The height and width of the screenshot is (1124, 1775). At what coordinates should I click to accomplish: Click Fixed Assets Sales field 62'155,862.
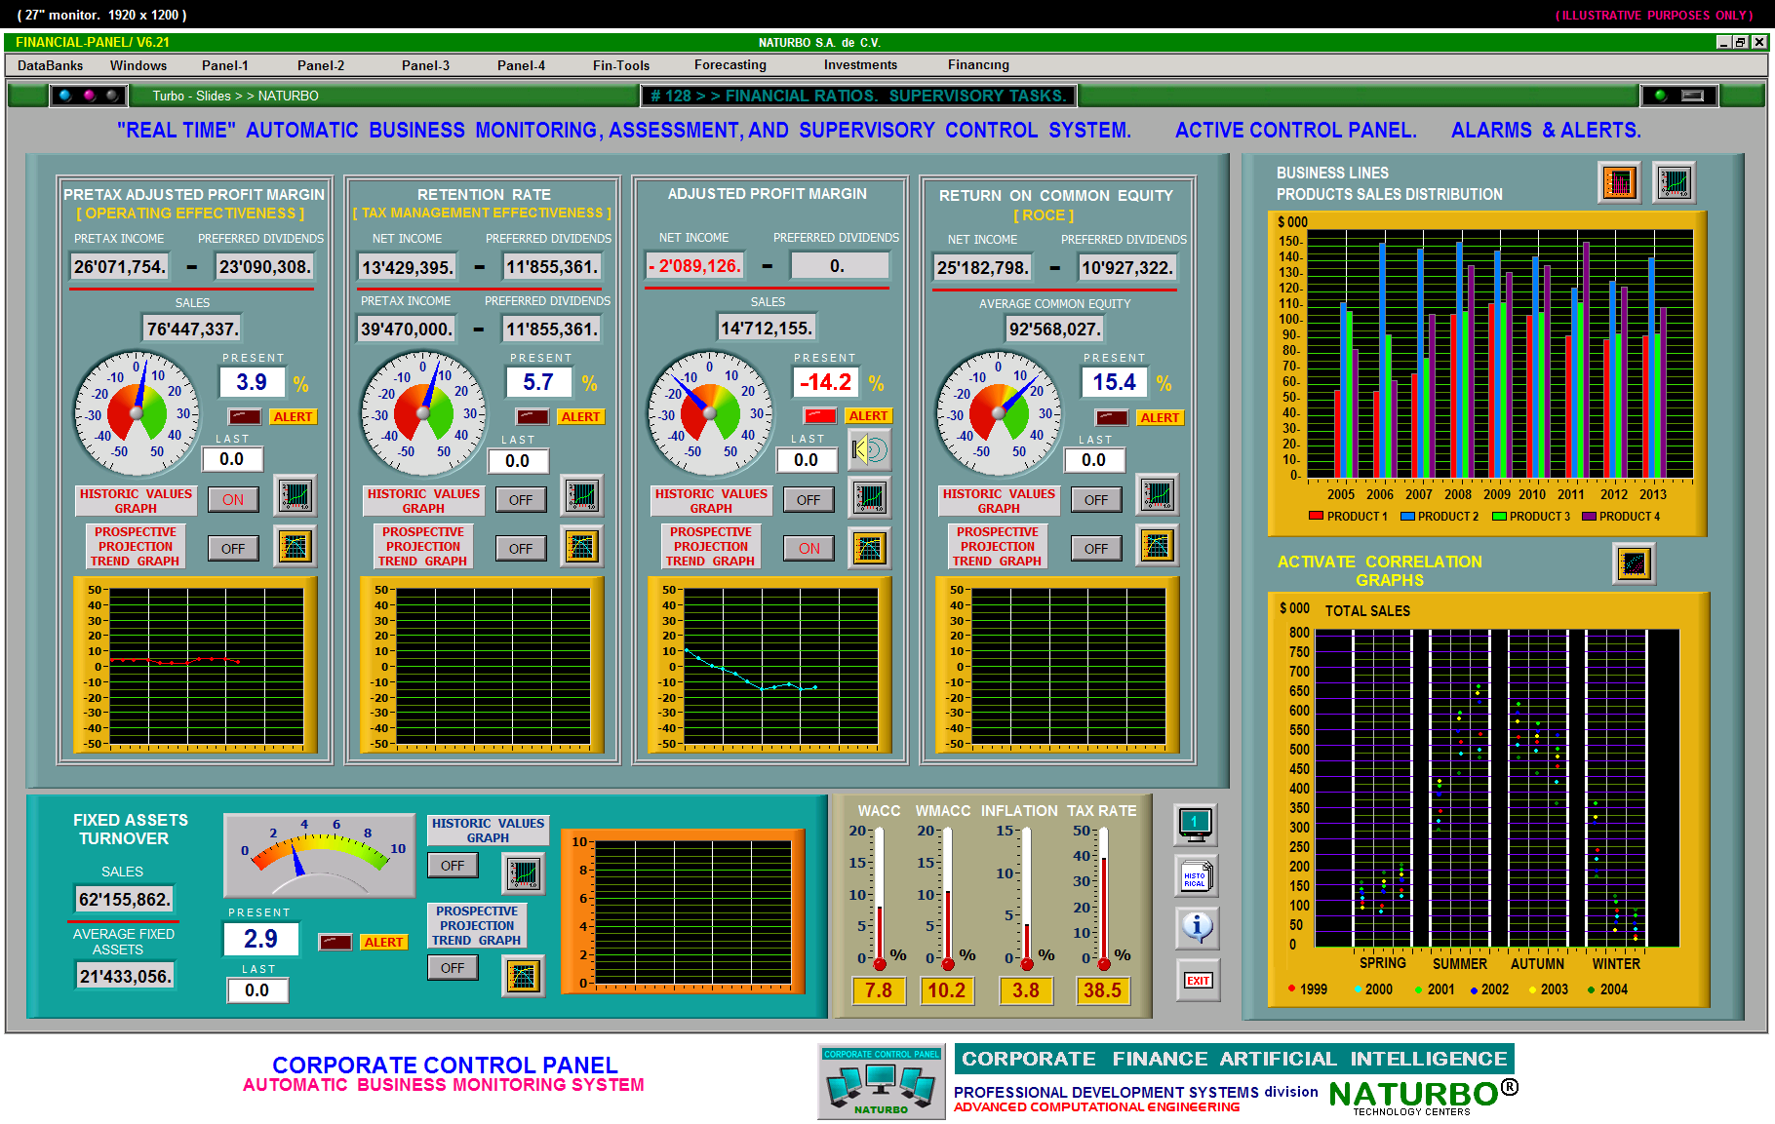coord(125,900)
